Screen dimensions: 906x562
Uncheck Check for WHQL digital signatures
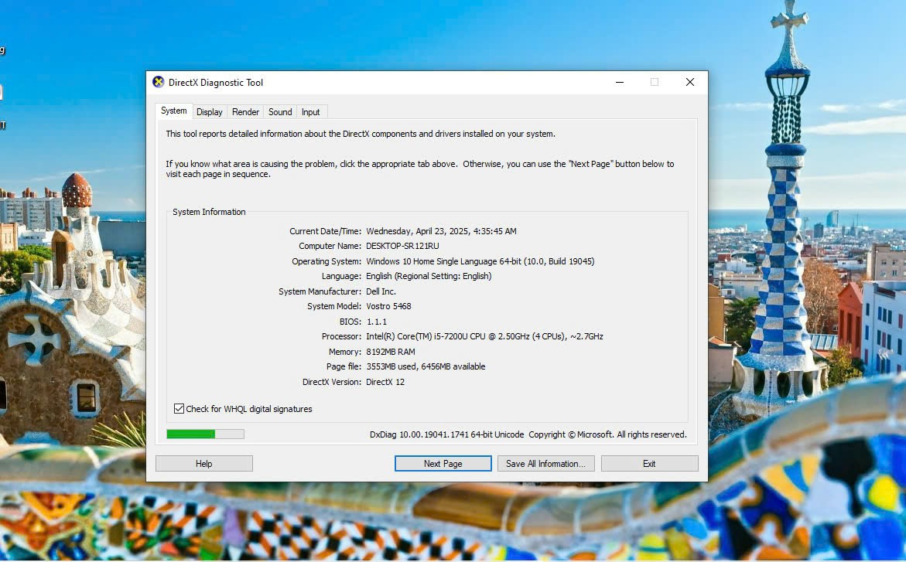pos(179,409)
